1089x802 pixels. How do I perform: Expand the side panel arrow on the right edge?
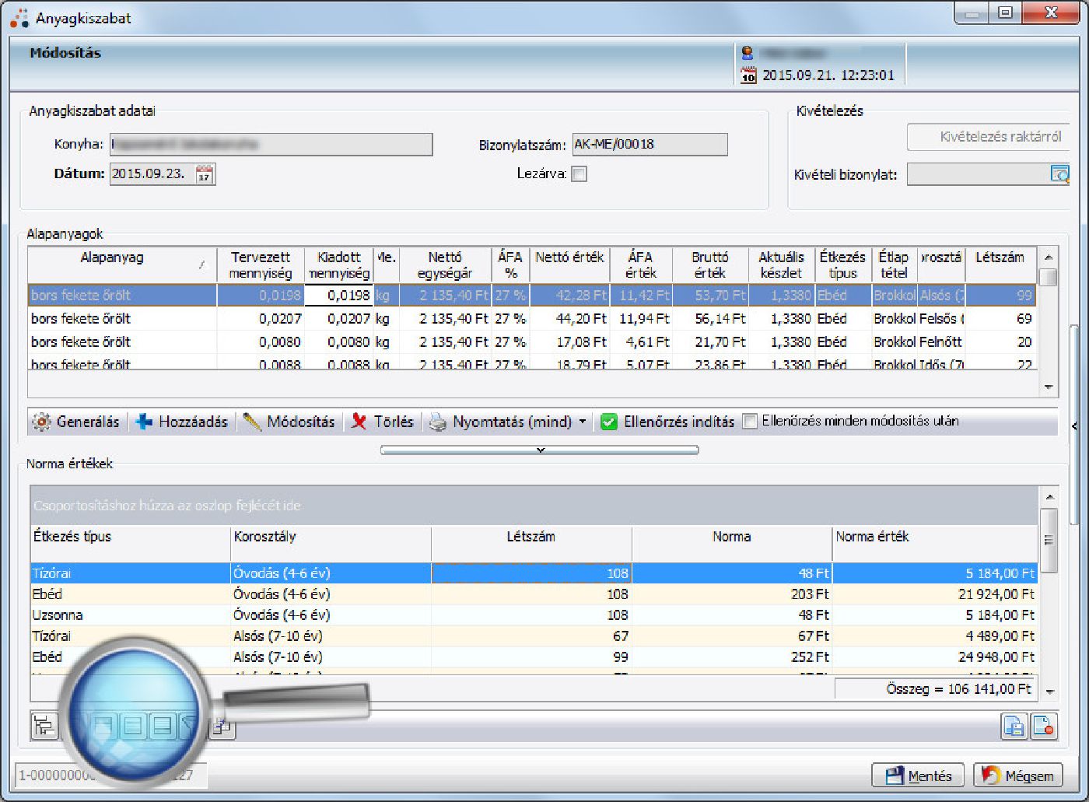tap(1074, 426)
